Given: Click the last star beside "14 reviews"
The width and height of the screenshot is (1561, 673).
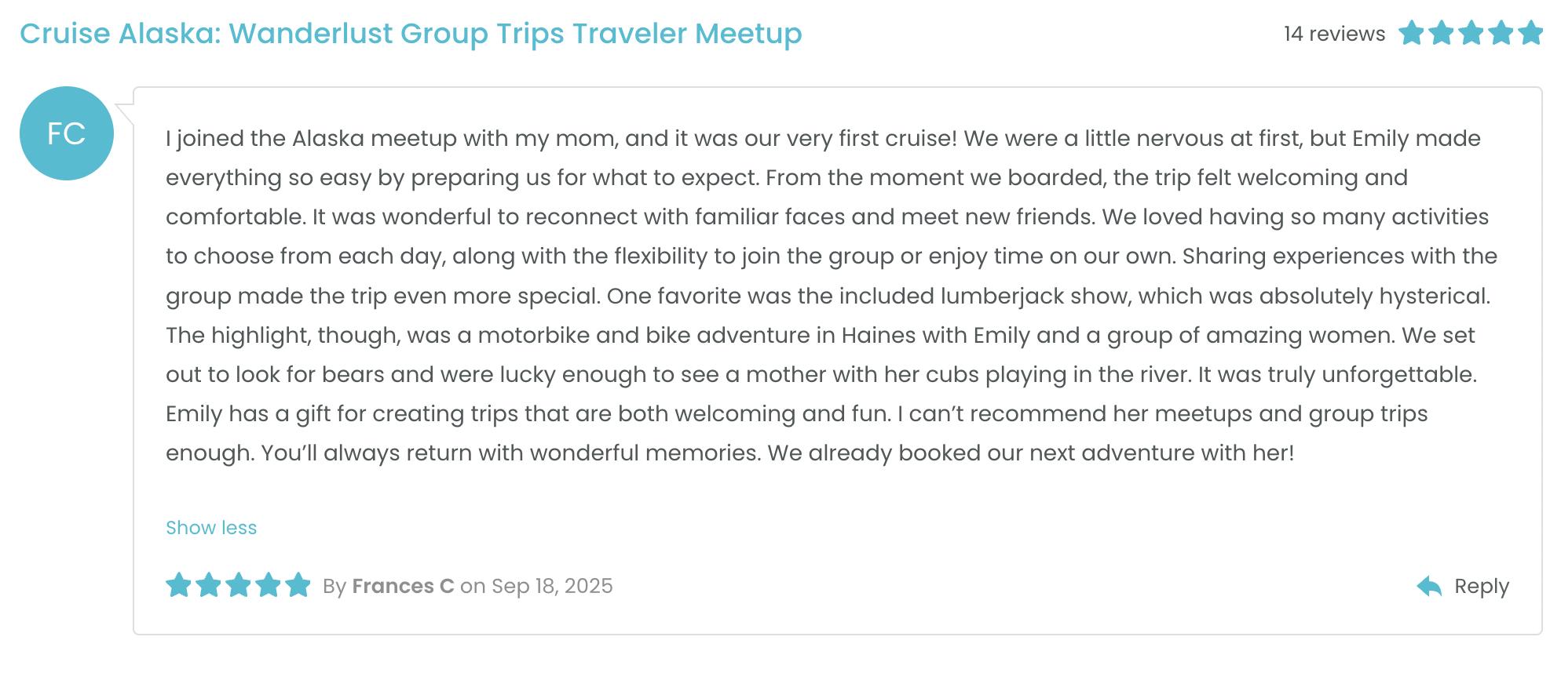Looking at the screenshot, I should pyautogui.click(x=1530, y=33).
